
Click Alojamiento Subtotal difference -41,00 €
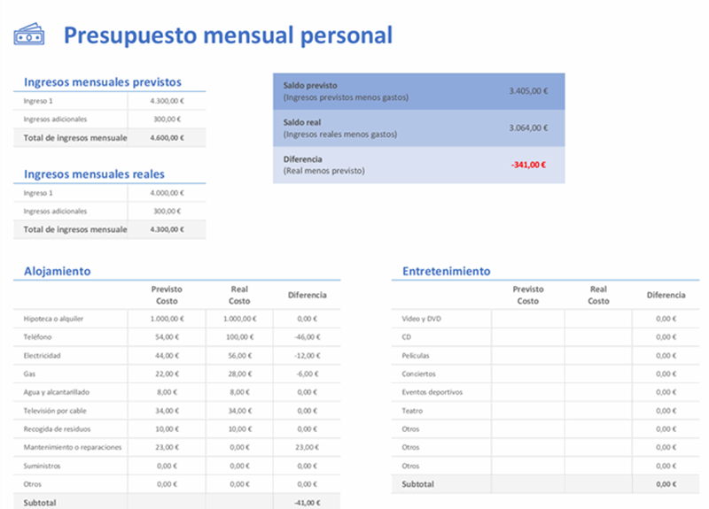point(307,502)
